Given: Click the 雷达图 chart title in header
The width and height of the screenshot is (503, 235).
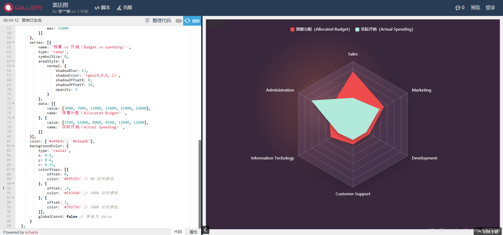Looking at the screenshot, I should point(60,5).
